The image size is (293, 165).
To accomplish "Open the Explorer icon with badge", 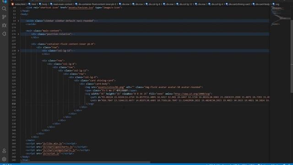I will point(4,1).
